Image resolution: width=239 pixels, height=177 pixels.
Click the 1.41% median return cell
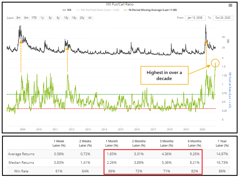pyautogui.click(x=85, y=163)
